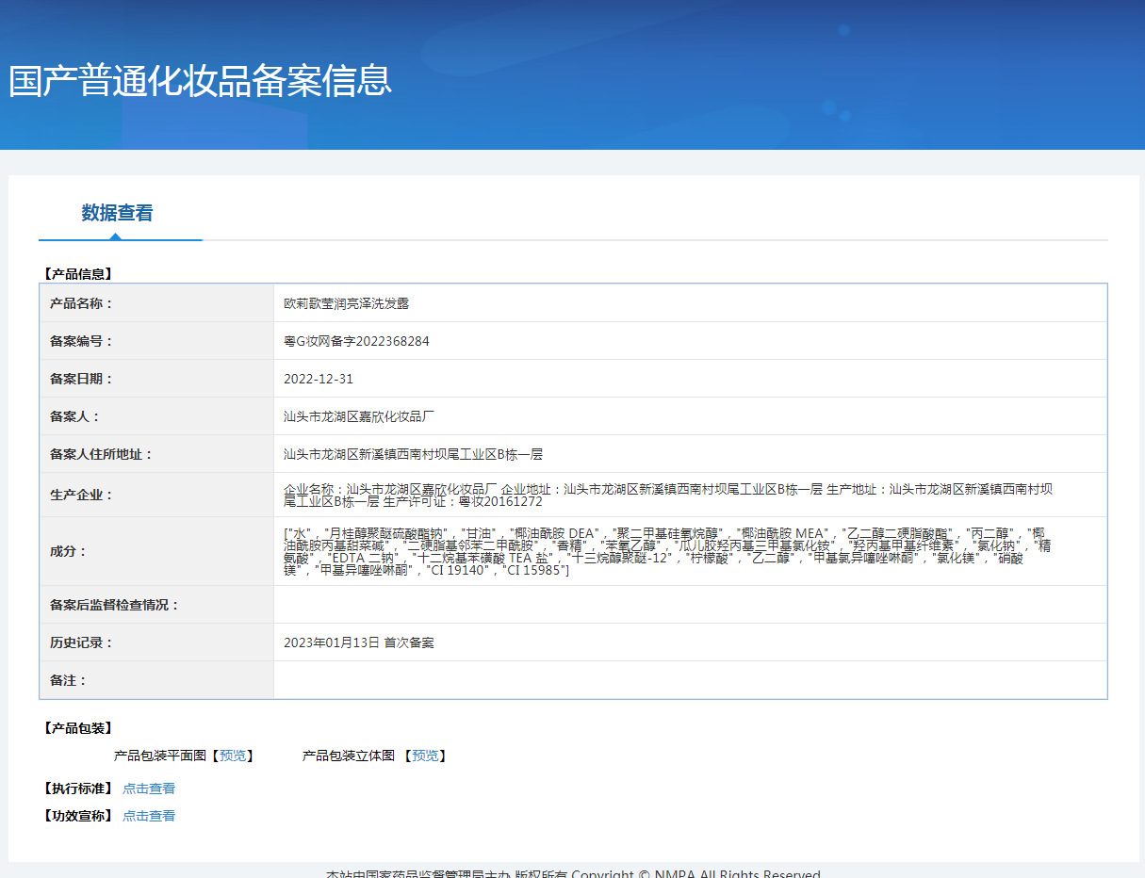
Task: Click the 生产企业 details text
Action: 667,495
